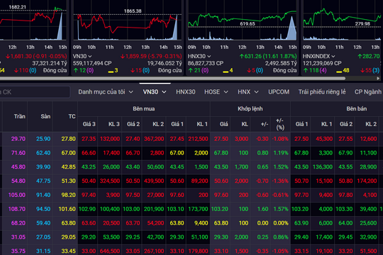The image size is (383, 255).
Task: Open the index chart labeled 1682.21
Action: tap(33, 23)
